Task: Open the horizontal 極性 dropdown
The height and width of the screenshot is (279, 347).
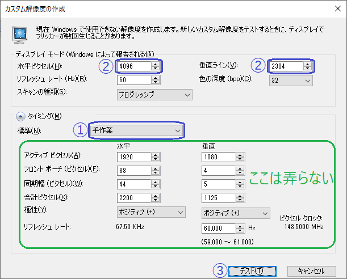Action: pyautogui.click(x=151, y=212)
